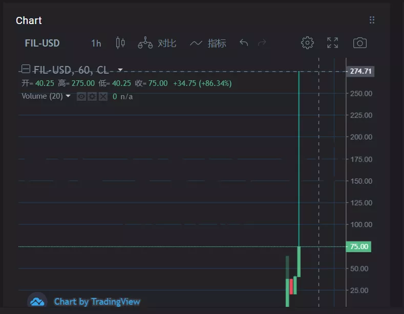This screenshot has width=404, height=314.
Task: Redo the chart action
Action: tap(262, 42)
